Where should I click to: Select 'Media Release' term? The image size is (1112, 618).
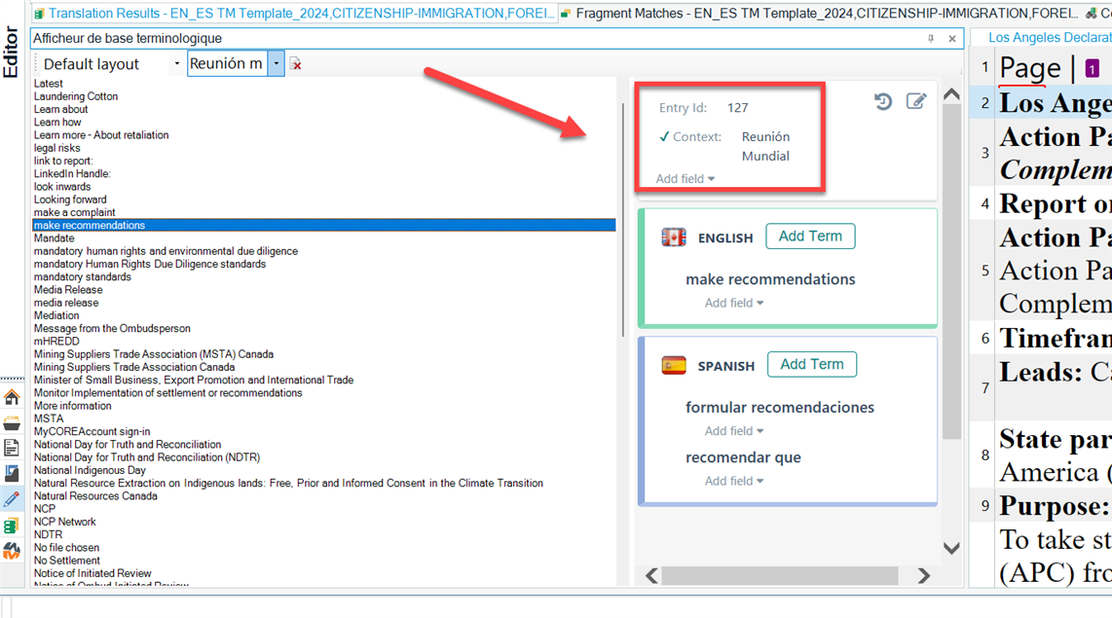point(68,290)
